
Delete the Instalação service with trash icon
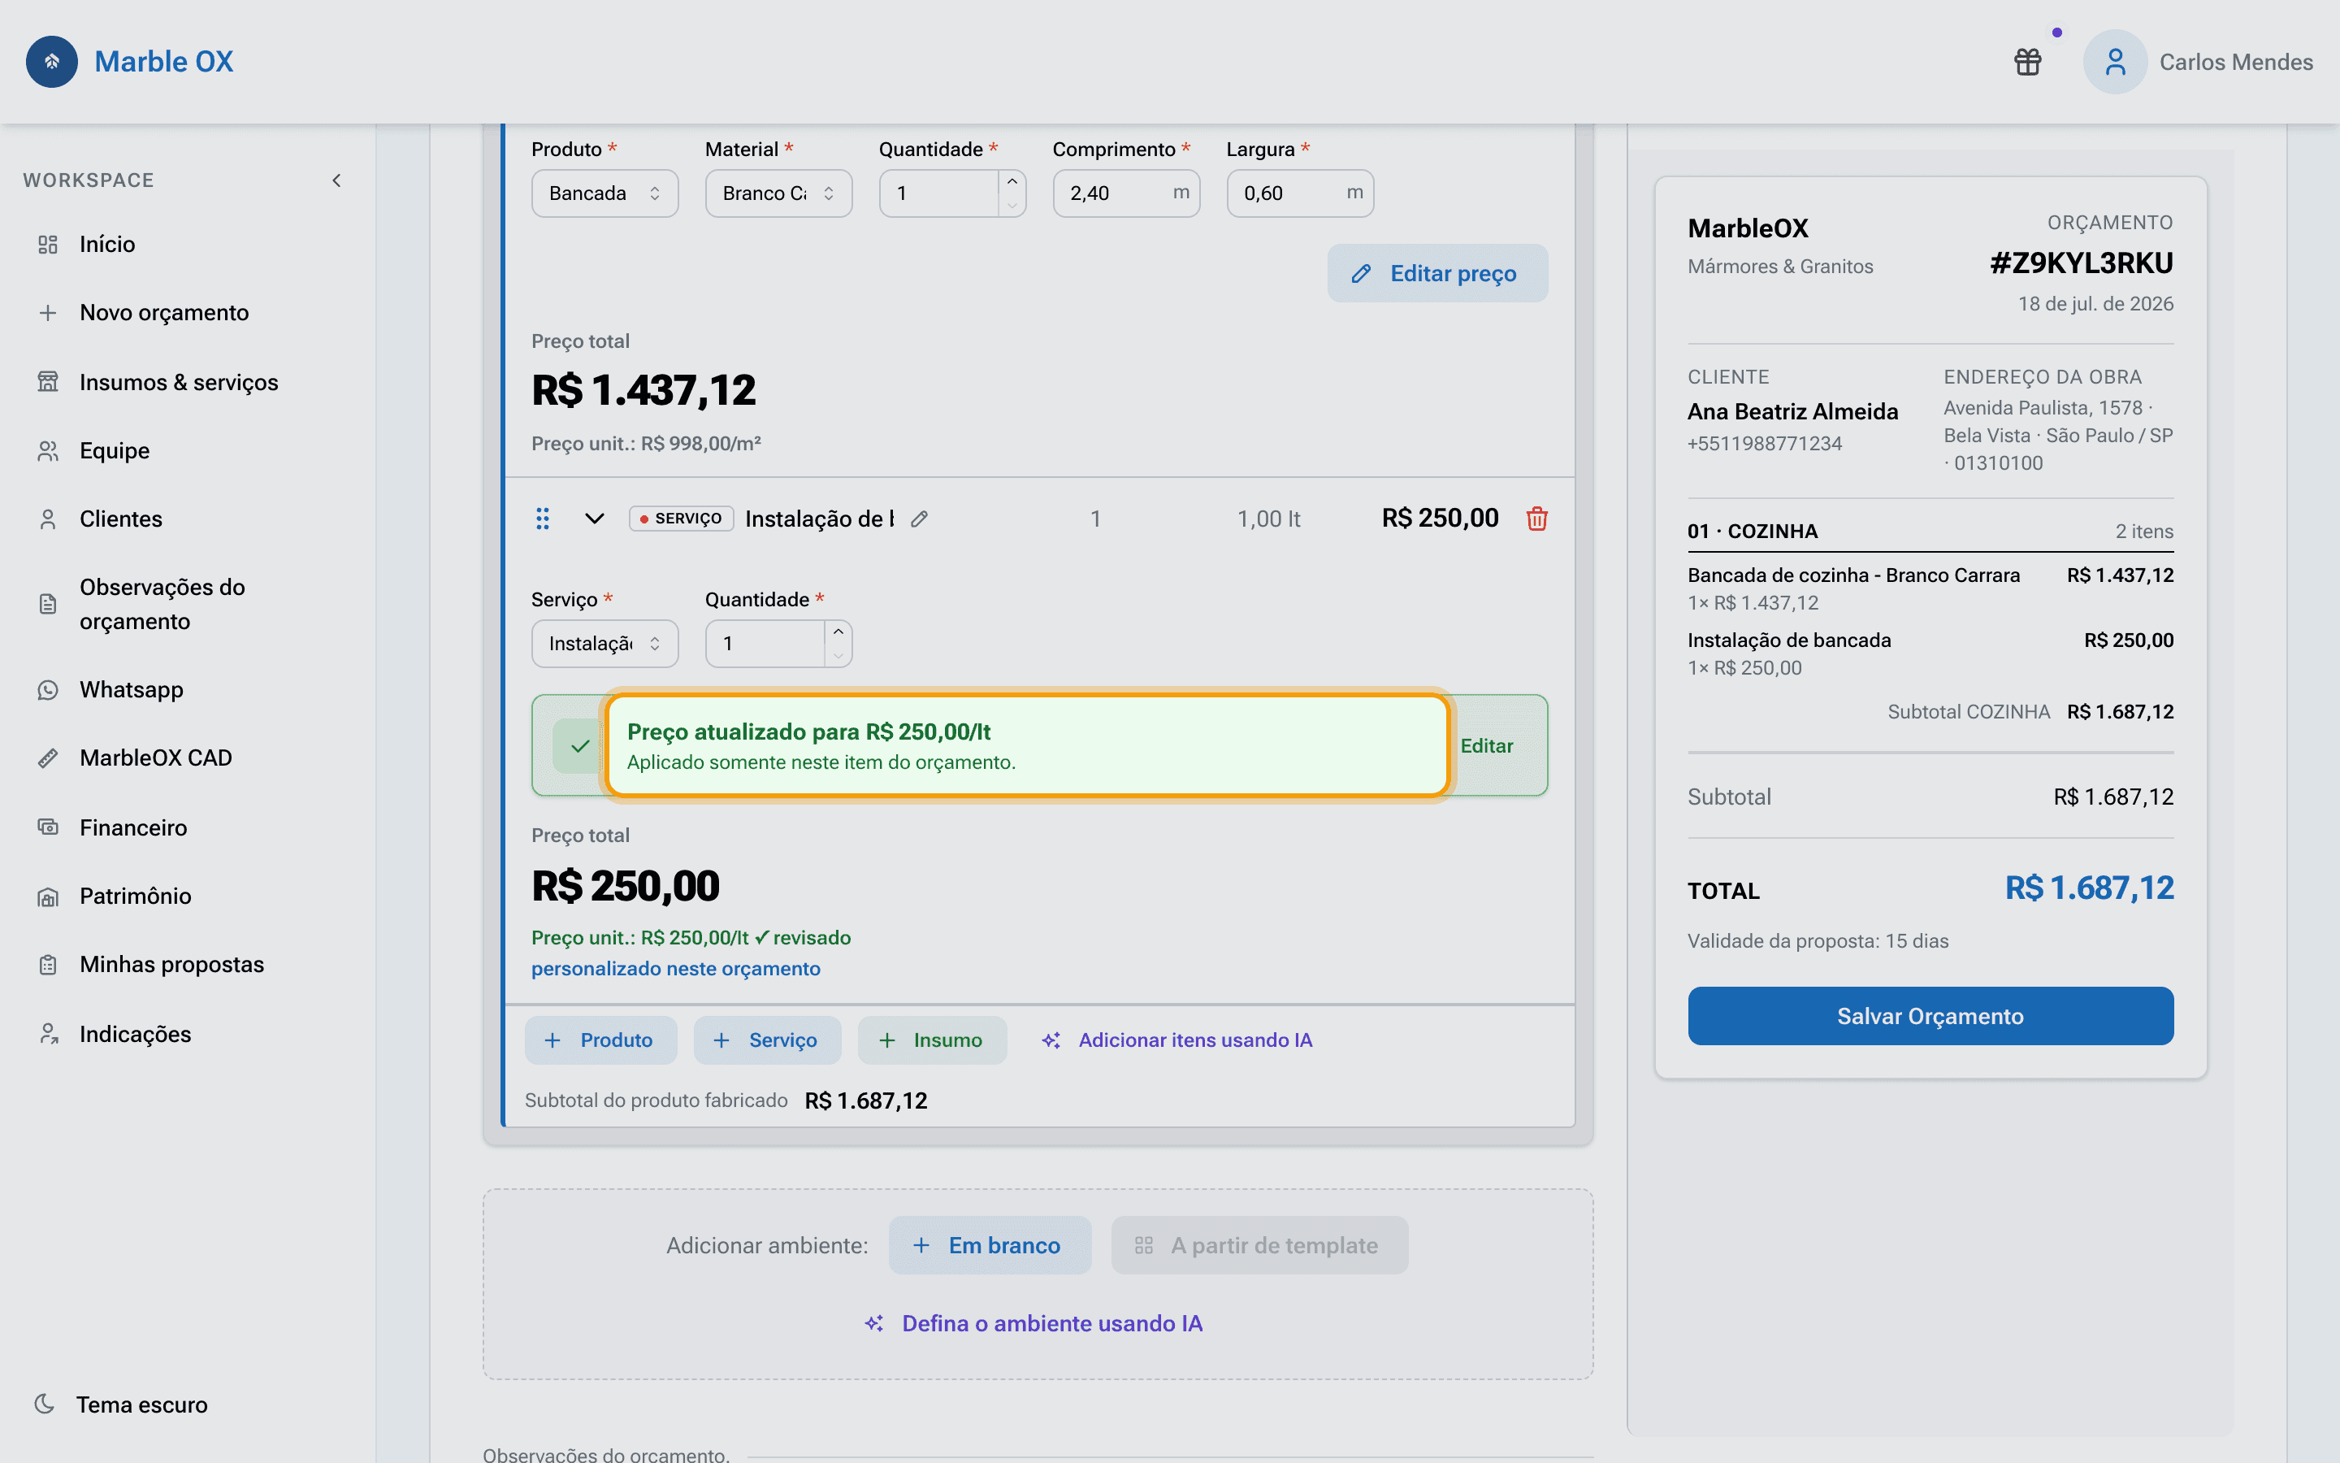1536,519
